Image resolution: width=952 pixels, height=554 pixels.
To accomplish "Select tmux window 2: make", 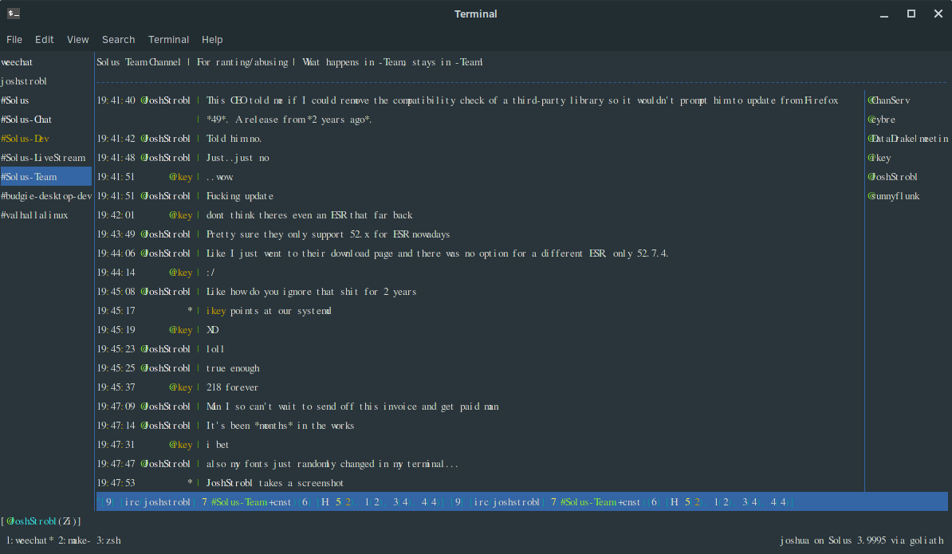I will tap(75, 540).
